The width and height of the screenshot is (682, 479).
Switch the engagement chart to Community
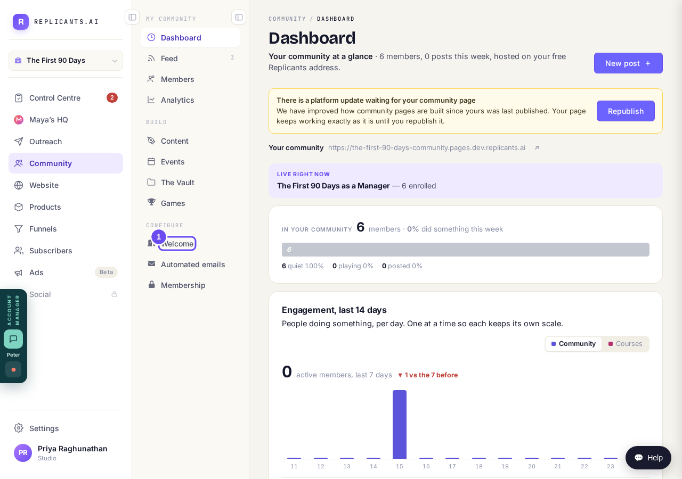click(573, 344)
